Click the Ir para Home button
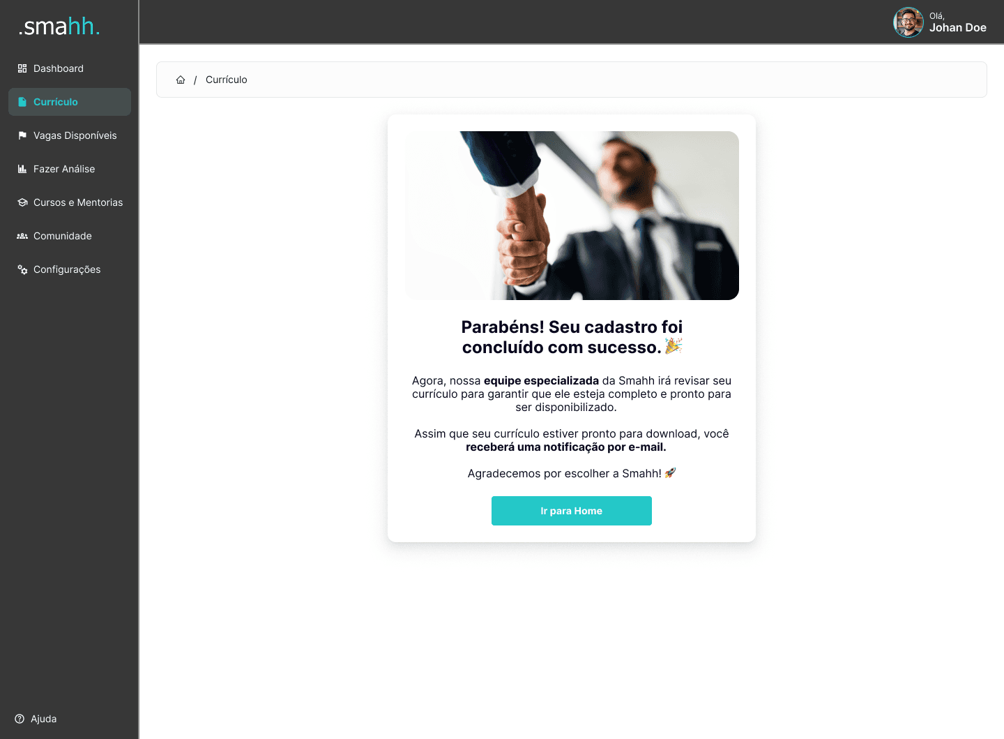 coord(572,511)
